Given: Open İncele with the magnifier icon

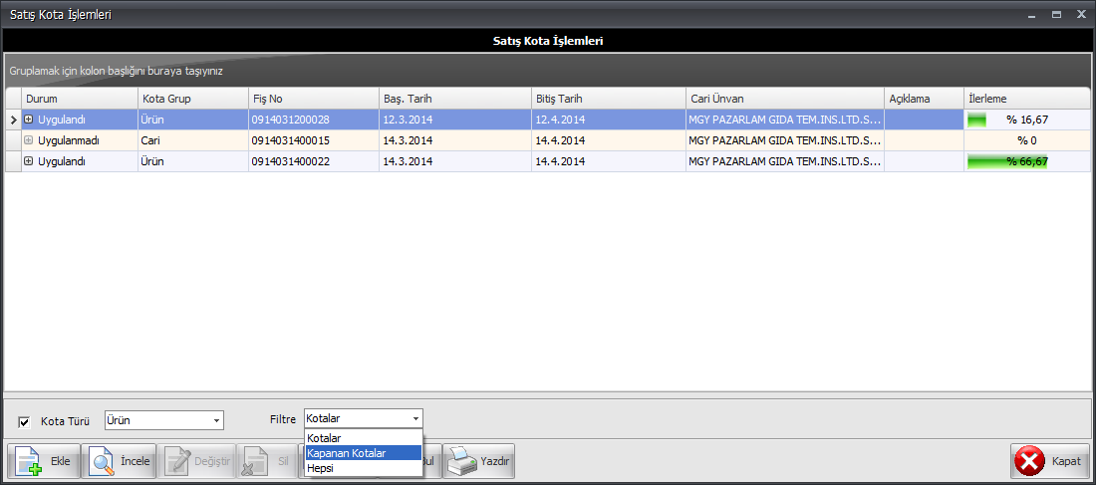Looking at the screenshot, I should tap(119, 461).
